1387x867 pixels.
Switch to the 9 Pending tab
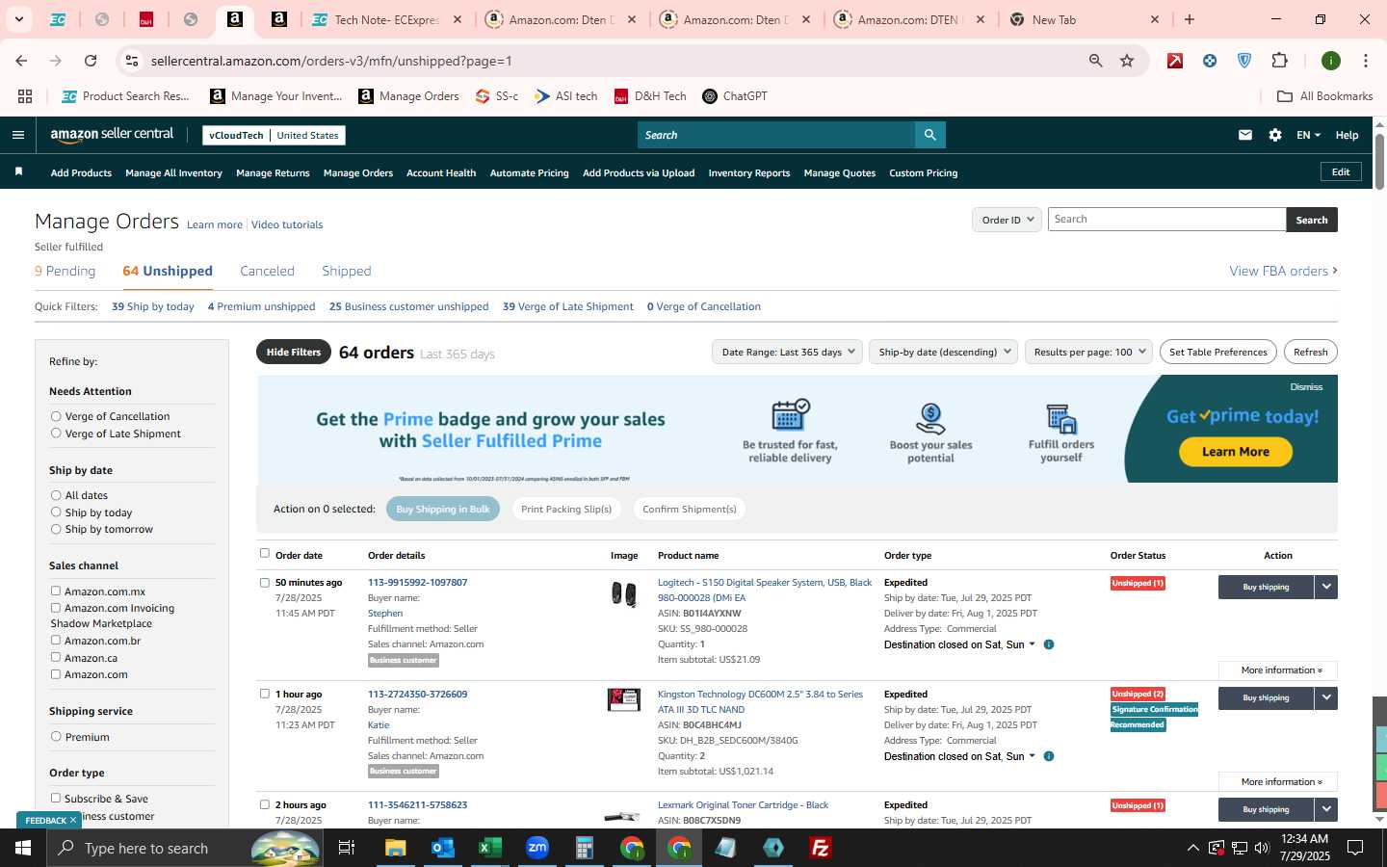[65, 271]
